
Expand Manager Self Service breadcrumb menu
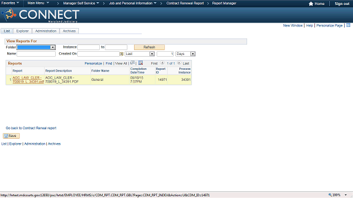(x=81, y=3)
